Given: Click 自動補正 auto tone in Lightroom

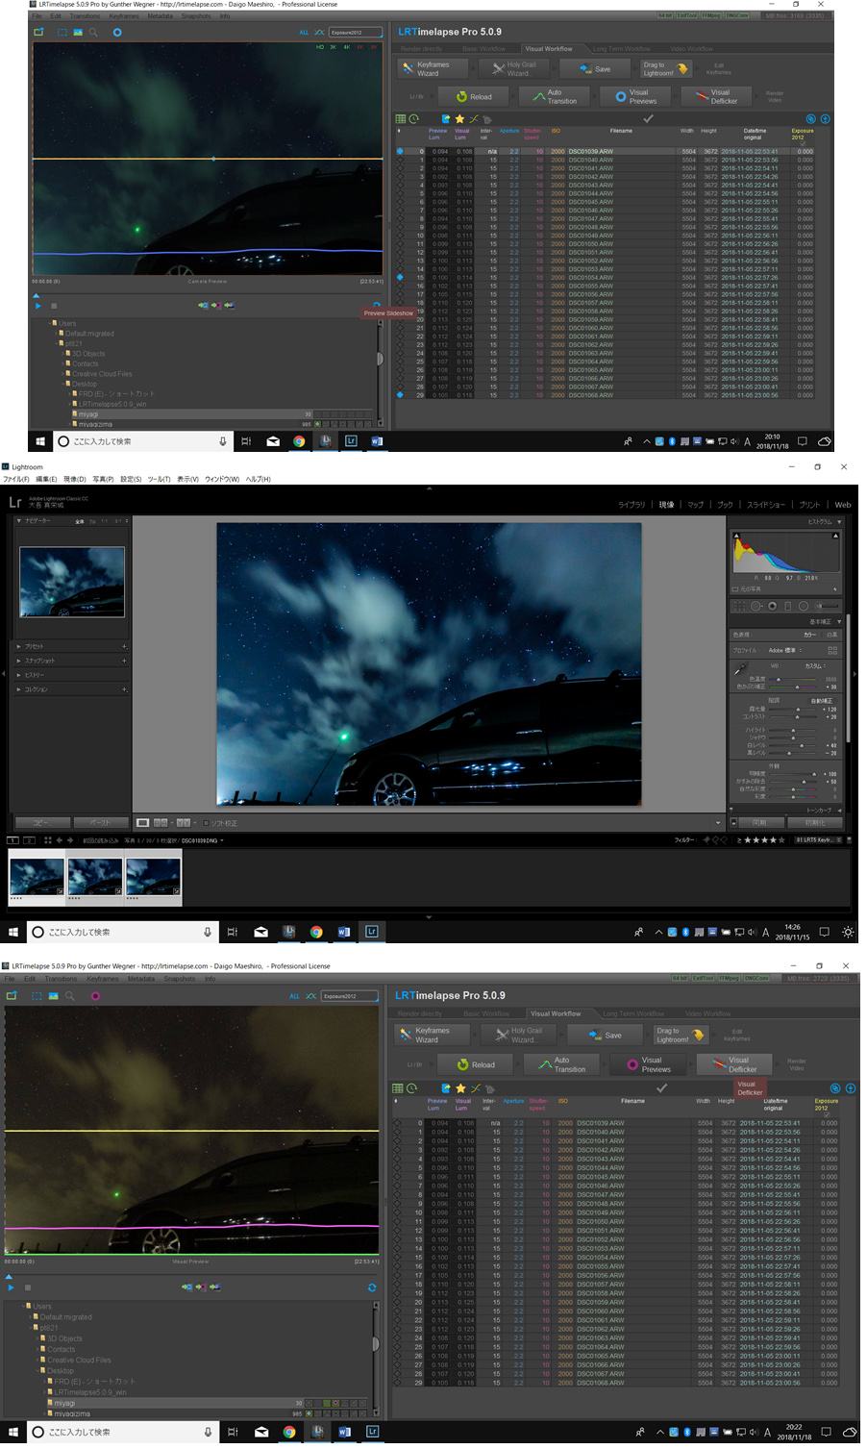Looking at the screenshot, I should point(824,700).
